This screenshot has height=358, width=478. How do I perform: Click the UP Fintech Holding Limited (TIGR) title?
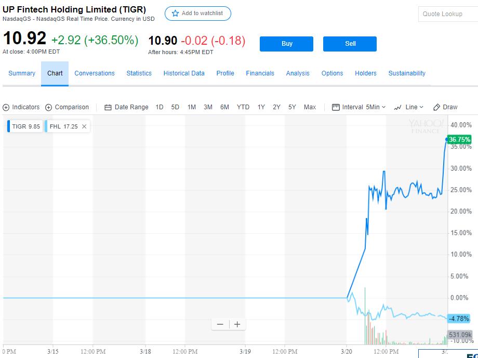[x=74, y=9]
